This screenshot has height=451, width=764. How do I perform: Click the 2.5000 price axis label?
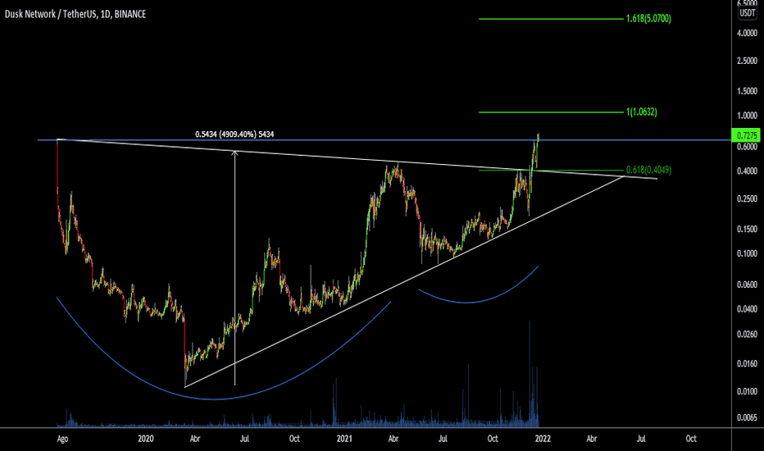(x=747, y=61)
